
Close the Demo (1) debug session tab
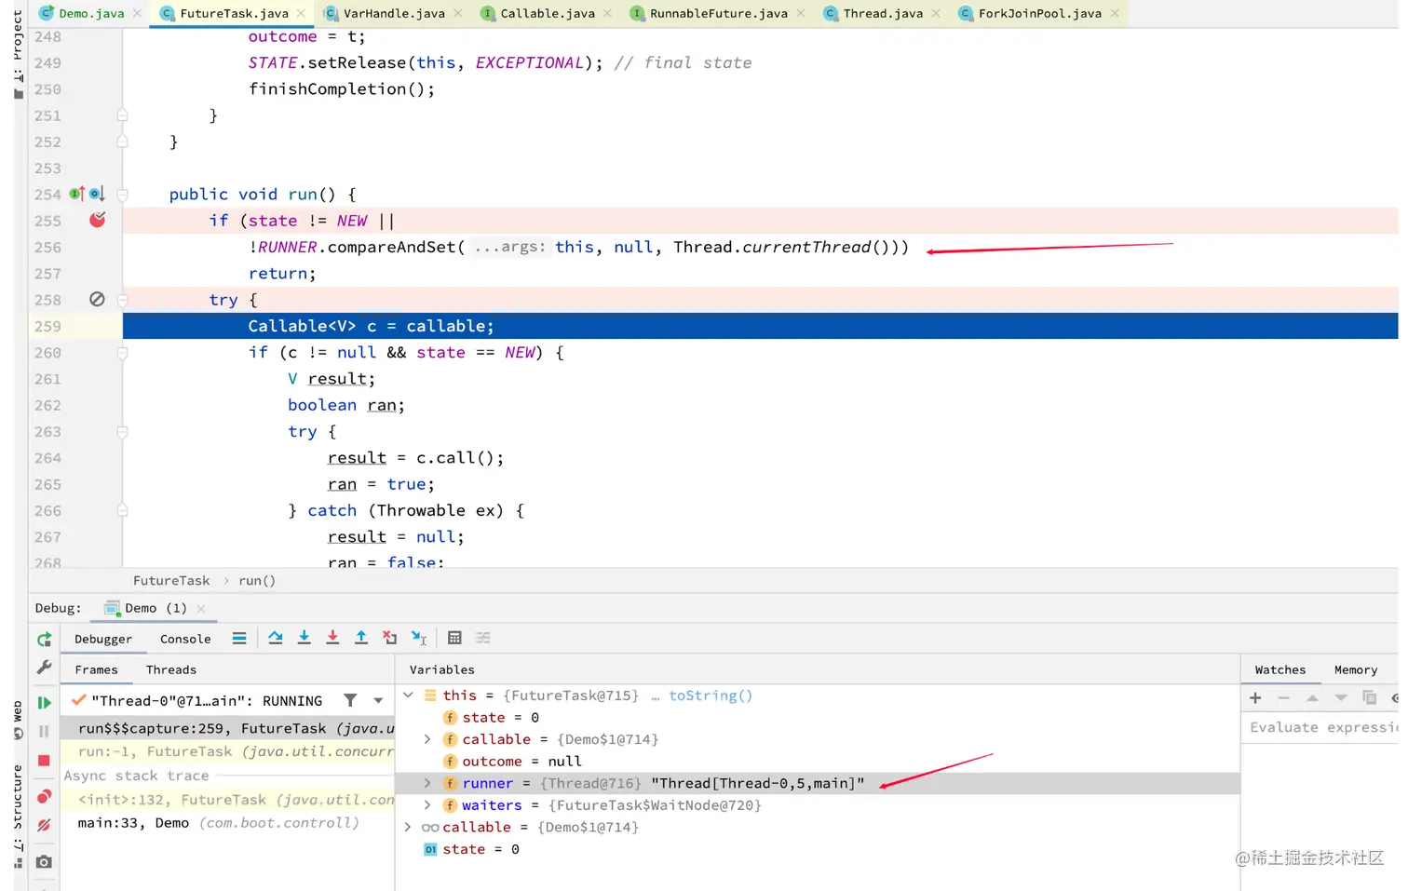point(201,609)
